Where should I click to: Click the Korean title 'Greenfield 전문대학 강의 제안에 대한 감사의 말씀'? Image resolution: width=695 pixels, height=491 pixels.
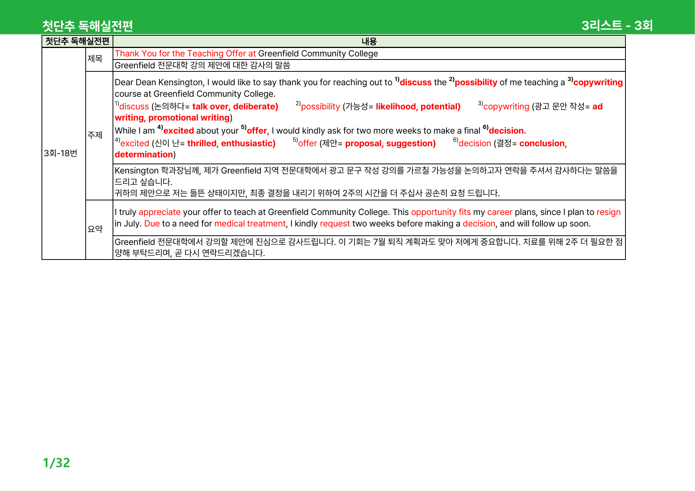202,65
